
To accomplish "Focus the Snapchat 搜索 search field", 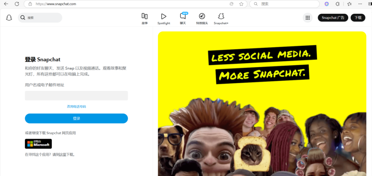I will pos(40,18).
